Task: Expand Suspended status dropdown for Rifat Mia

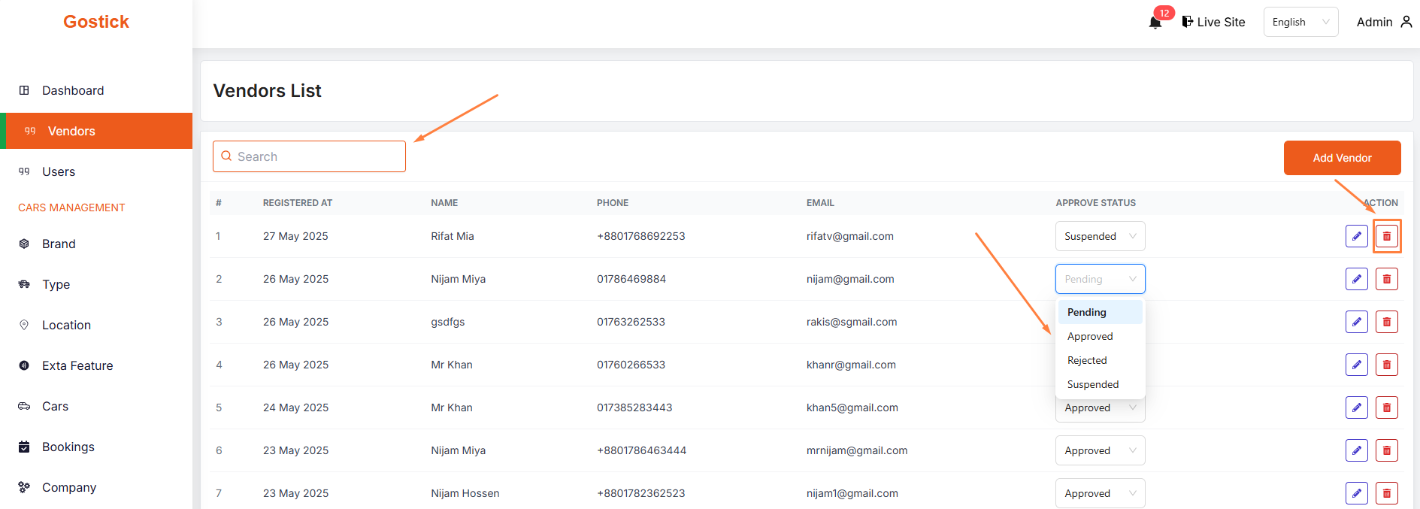Action: click(x=1100, y=236)
